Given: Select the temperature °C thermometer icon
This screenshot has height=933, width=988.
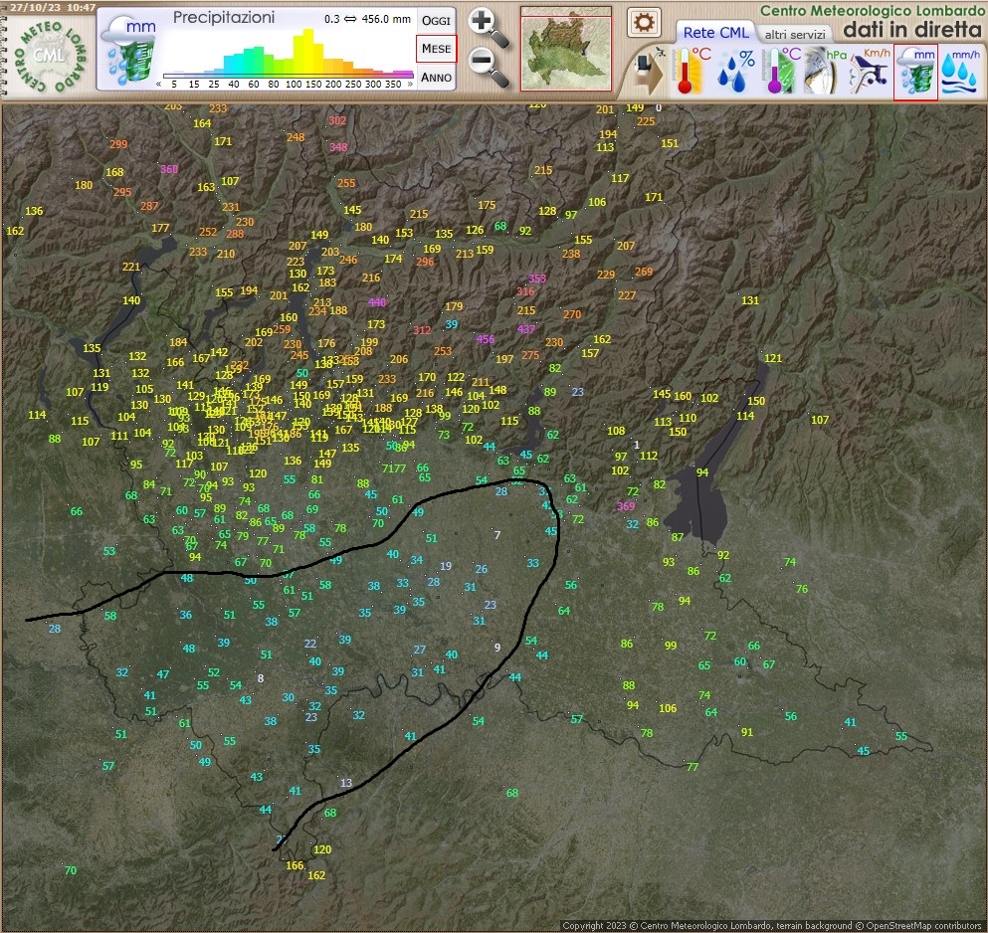Looking at the screenshot, I should tap(691, 72).
